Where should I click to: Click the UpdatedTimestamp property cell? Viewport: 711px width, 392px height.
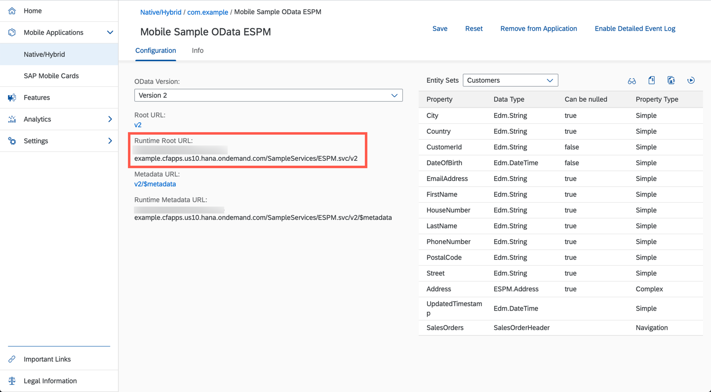pos(454,309)
